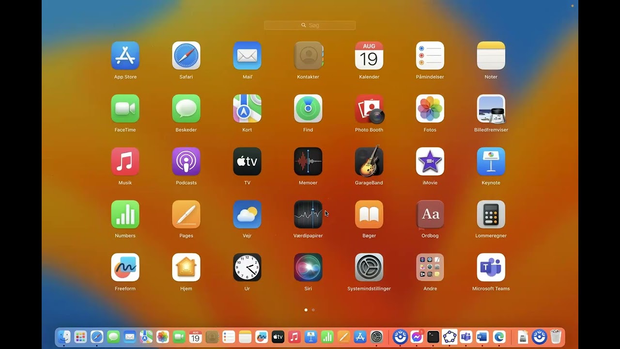The image size is (620, 349).
Task: Open the Ordbog dictionary app
Action: click(x=430, y=214)
